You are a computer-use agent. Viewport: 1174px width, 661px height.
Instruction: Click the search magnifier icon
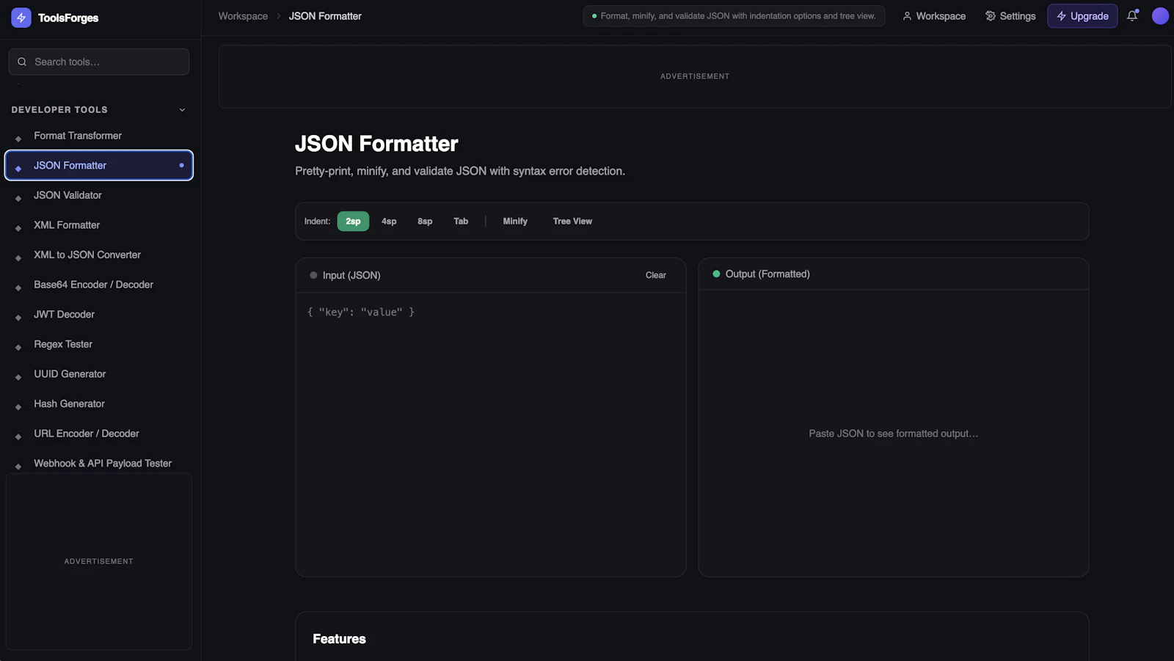click(22, 62)
